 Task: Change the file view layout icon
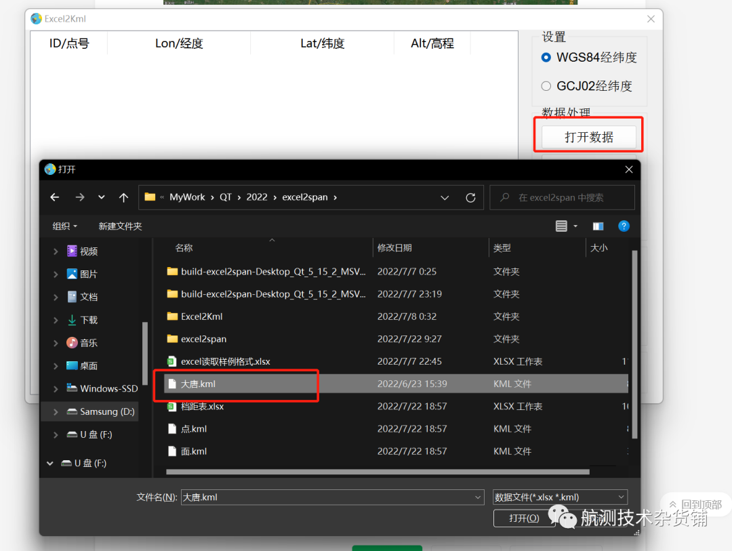point(562,226)
